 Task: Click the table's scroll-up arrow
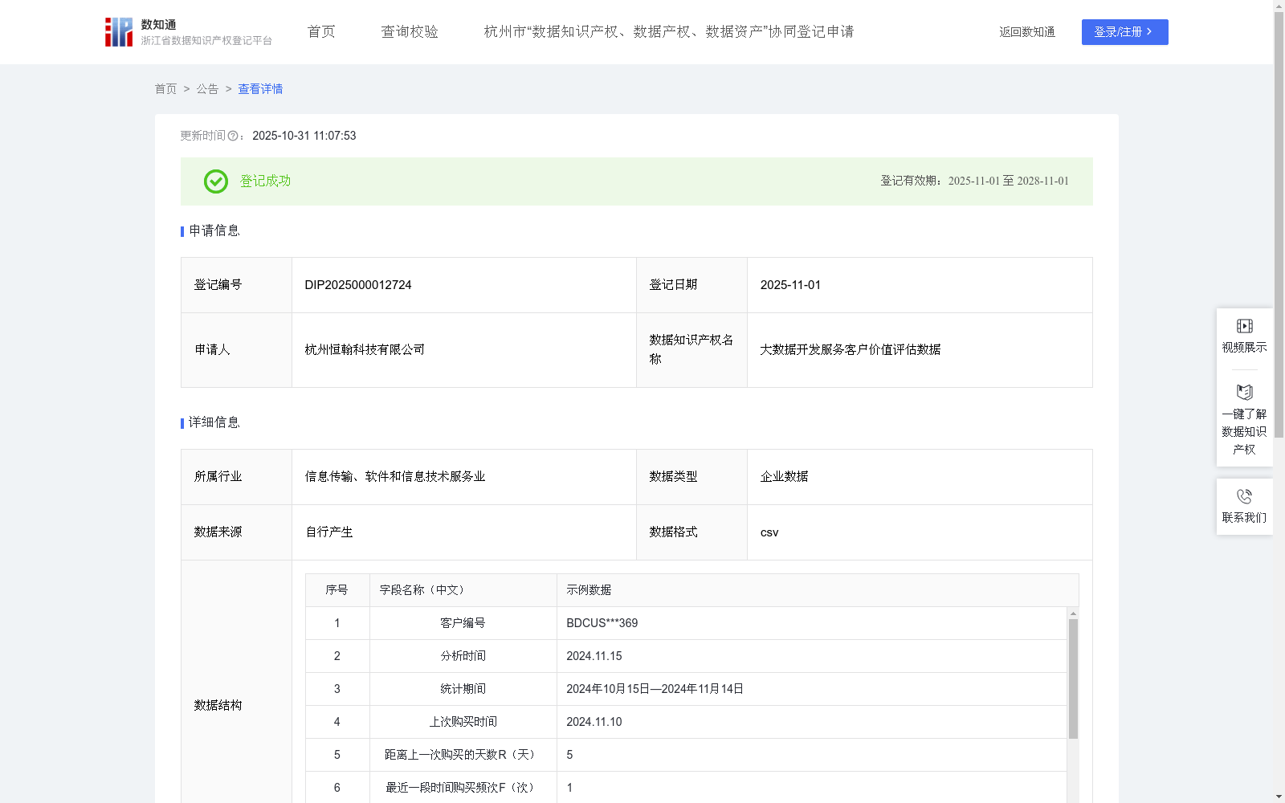tap(1073, 613)
